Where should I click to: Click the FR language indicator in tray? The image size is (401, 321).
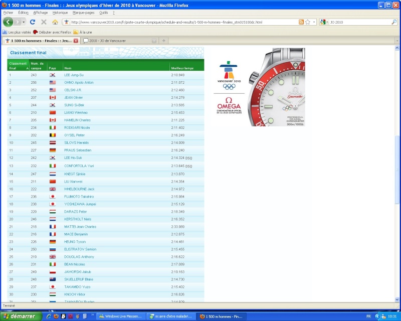368,316
